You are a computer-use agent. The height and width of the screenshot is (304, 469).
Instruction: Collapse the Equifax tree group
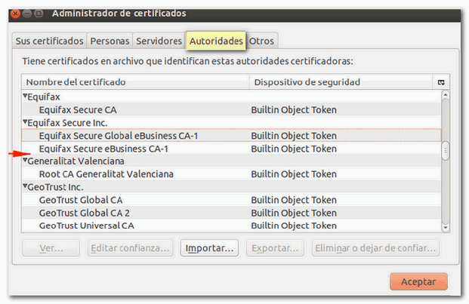point(26,97)
